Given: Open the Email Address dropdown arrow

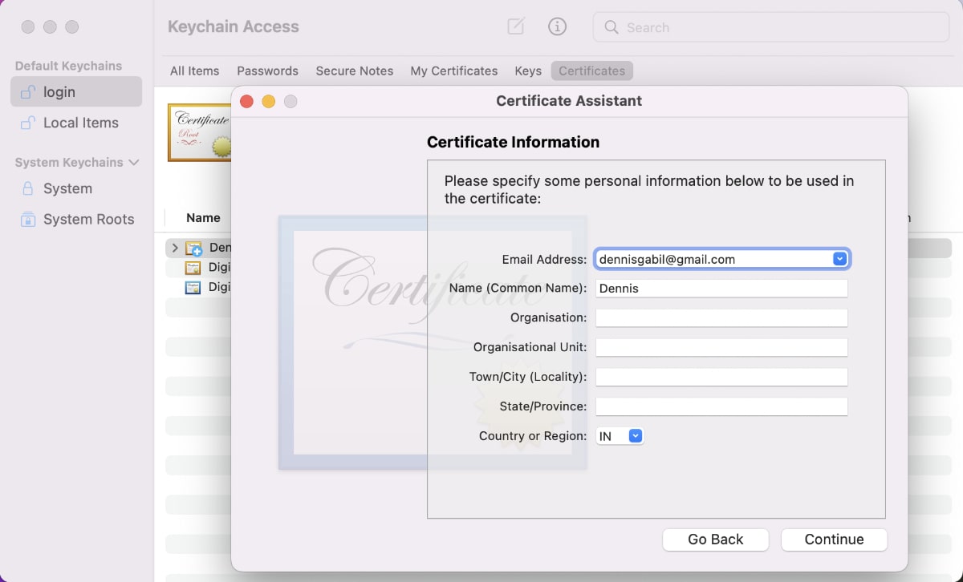Looking at the screenshot, I should click(839, 259).
